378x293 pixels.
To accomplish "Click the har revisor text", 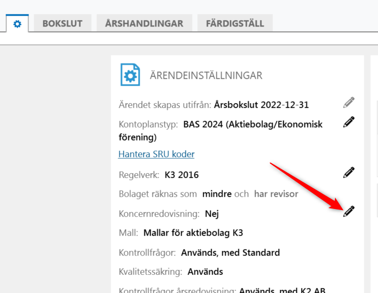I will point(276,194).
